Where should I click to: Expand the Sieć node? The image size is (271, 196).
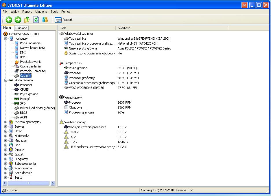[x=6, y=145]
